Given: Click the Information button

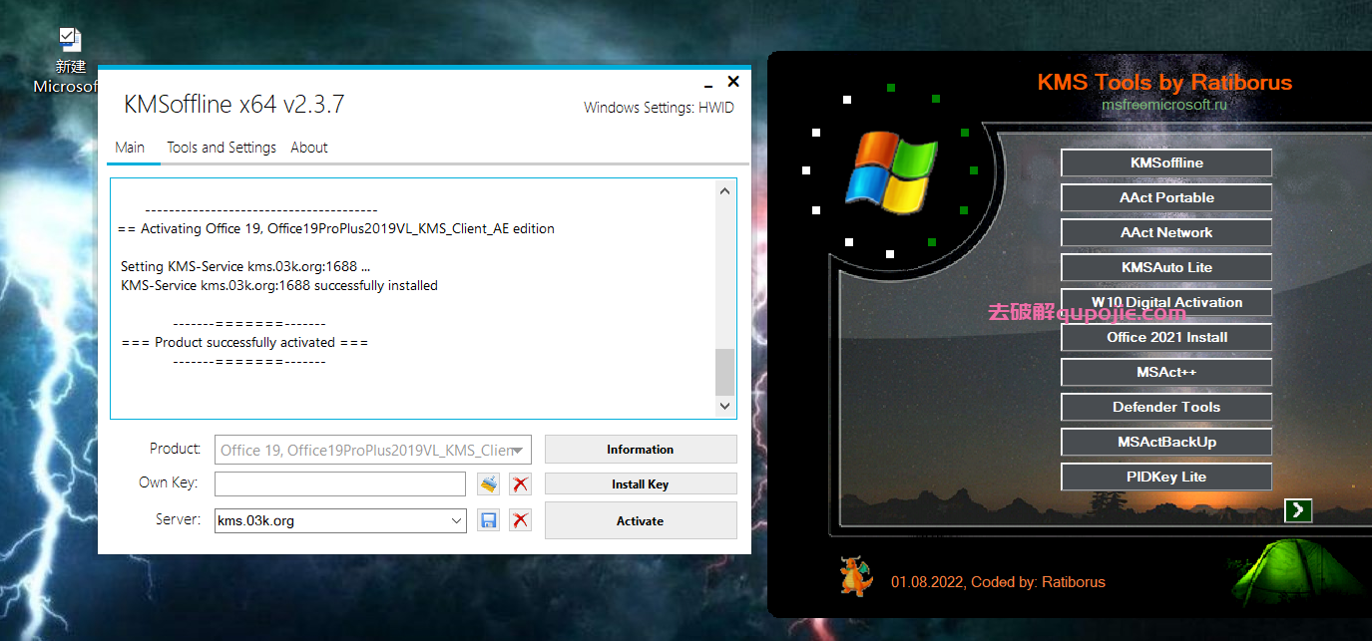Looking at the screenshot, I should click(641, 449).
